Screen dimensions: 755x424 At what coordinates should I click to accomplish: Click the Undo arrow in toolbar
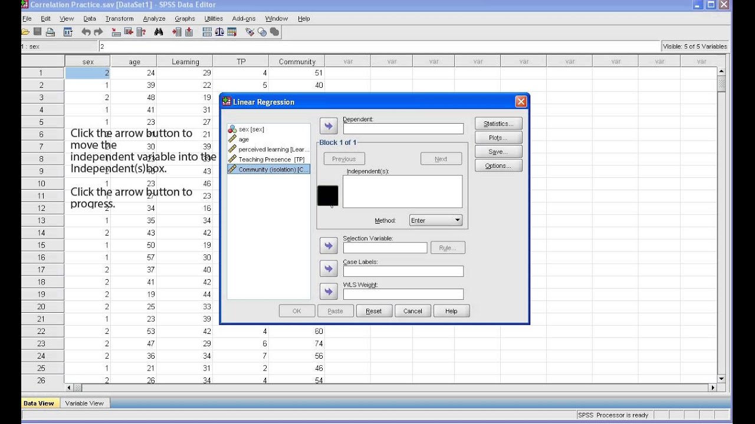(x=86, y=32)
